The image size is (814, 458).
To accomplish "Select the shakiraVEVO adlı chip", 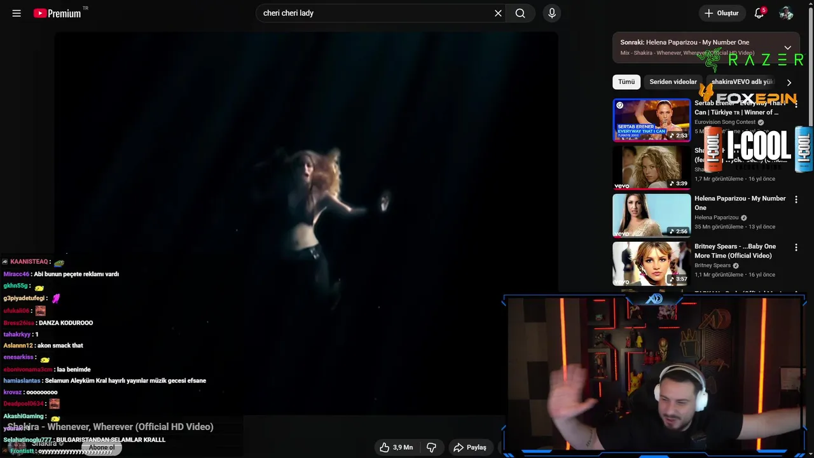I will 742,82.
